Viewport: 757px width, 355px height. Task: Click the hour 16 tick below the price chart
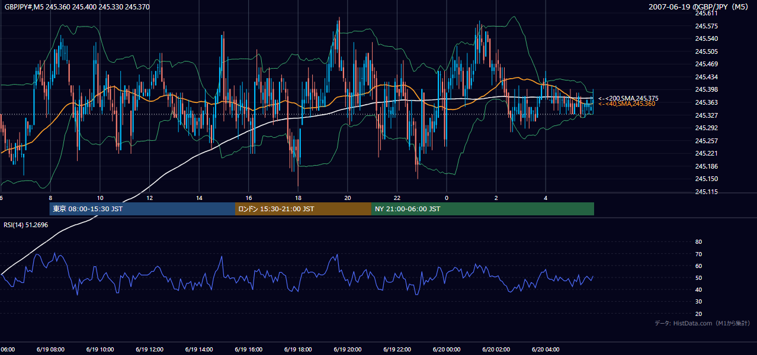(249, 198)
